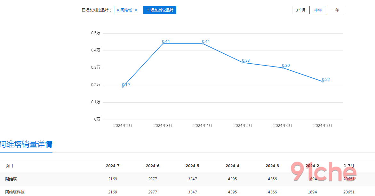The image size is (375, 196).
Task: Click the 2024年2月 data point (0.19)
Action: pos(123,86)
